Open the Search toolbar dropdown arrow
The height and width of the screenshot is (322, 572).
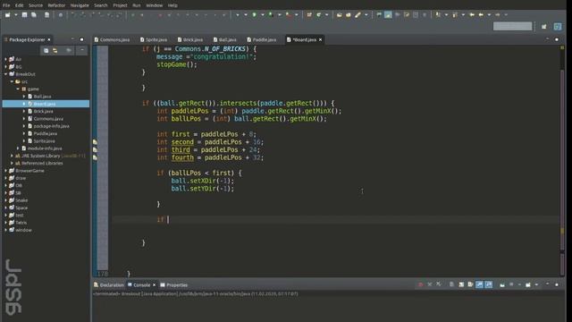[366, 14]
